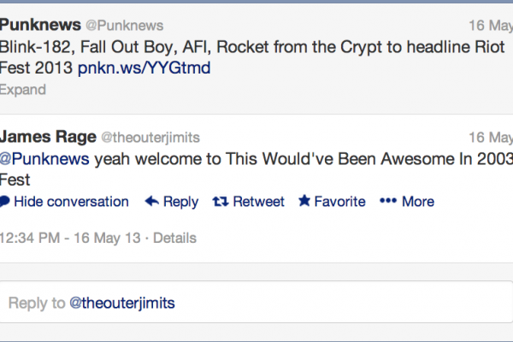The width and height of the screenshot is (513, 342).
Task: Open the More actions dropdown label
Action: [x=418, y=202]
